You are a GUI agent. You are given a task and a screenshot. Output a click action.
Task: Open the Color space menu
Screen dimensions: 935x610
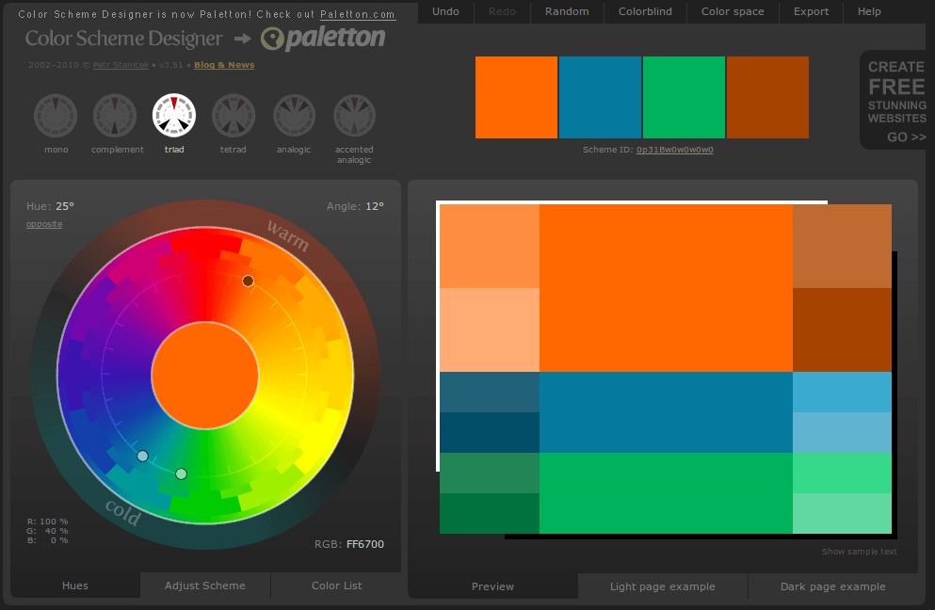point(733,11)
